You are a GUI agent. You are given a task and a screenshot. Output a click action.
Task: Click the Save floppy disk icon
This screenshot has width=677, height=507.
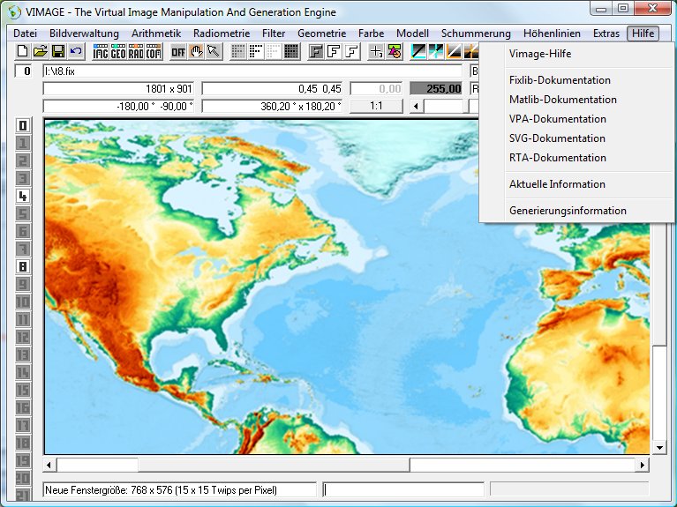58,52
